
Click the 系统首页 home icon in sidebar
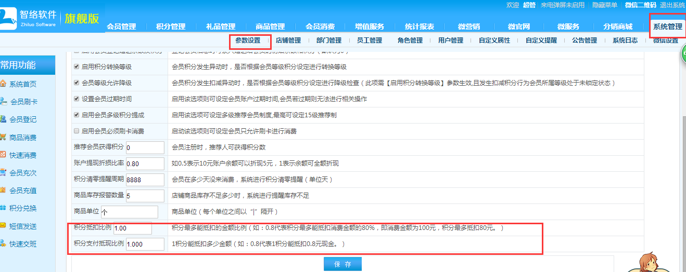point(3,84)
